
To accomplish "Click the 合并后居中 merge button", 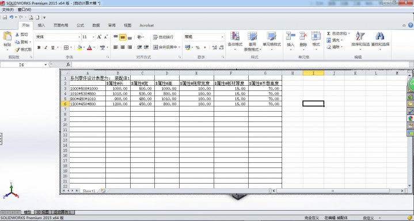I will coord(166,47).
